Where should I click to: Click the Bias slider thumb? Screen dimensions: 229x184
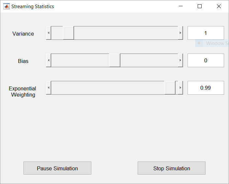click(115, 60)
